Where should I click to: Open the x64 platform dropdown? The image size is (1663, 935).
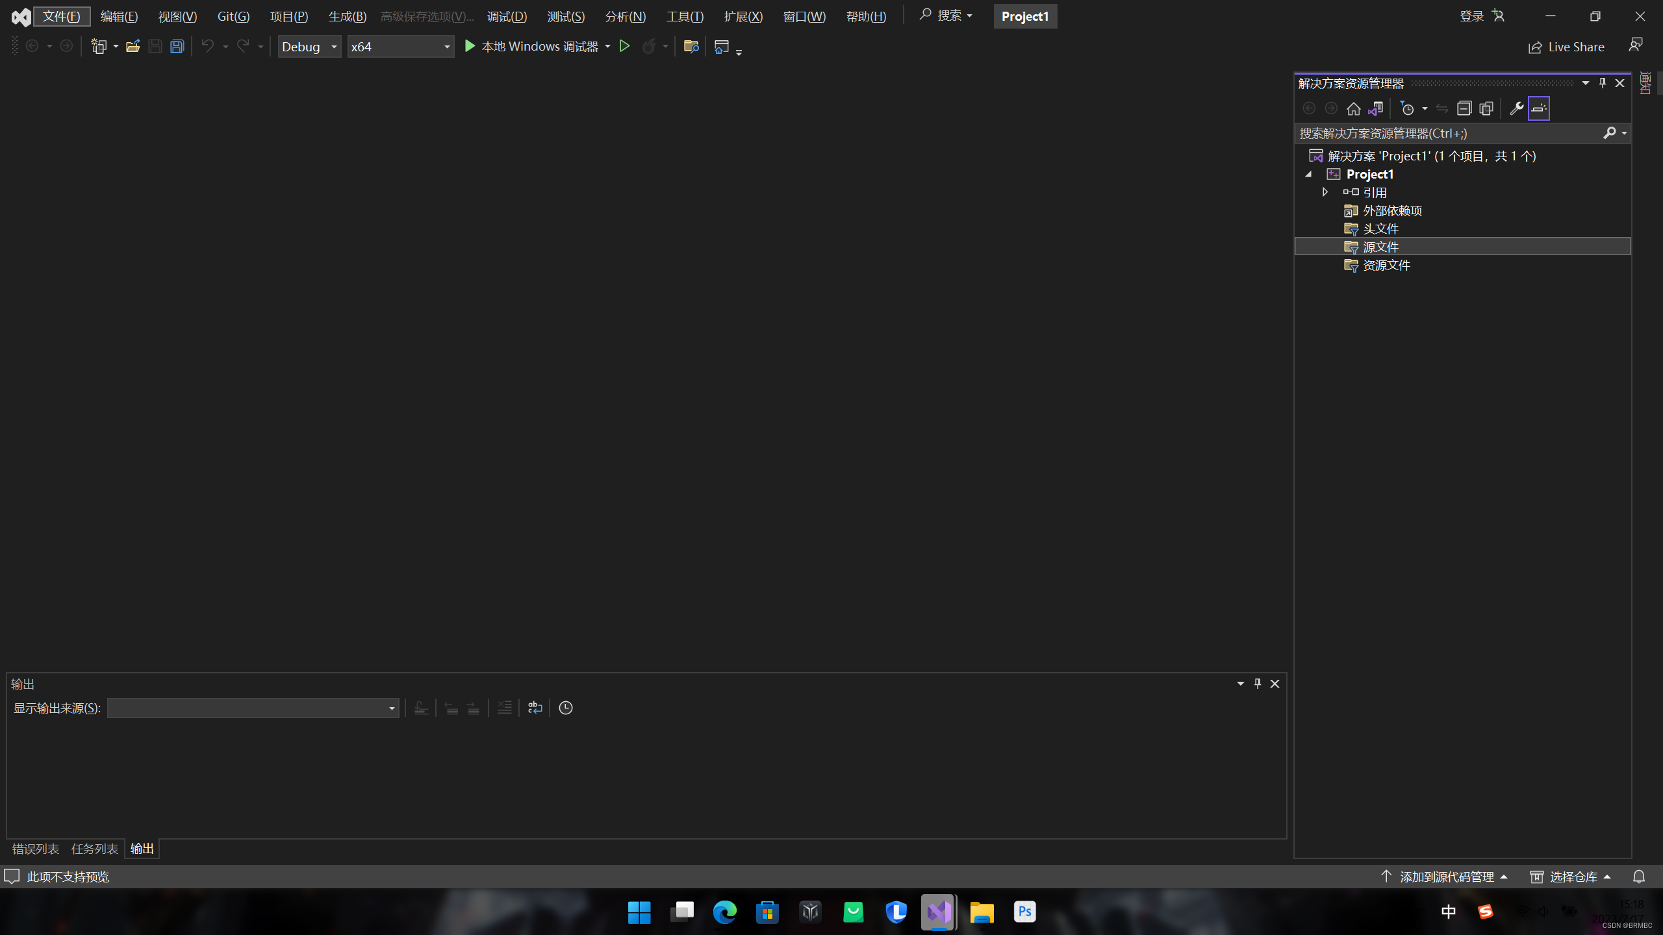pos(400,47)
